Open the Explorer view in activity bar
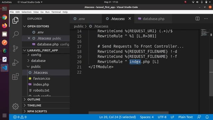The height and width of the screenshot is (120, 213). click(x=15, y=20)
